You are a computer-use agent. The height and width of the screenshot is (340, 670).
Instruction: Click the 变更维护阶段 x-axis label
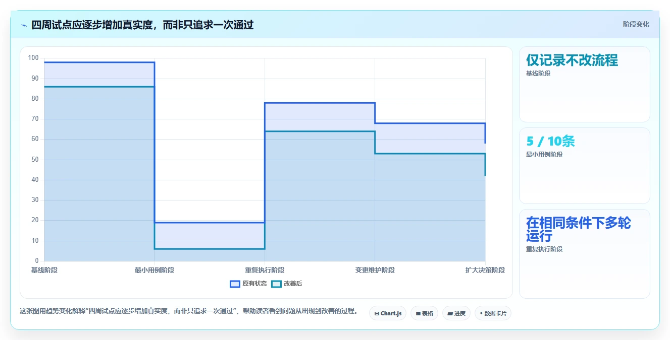[375, 270]
